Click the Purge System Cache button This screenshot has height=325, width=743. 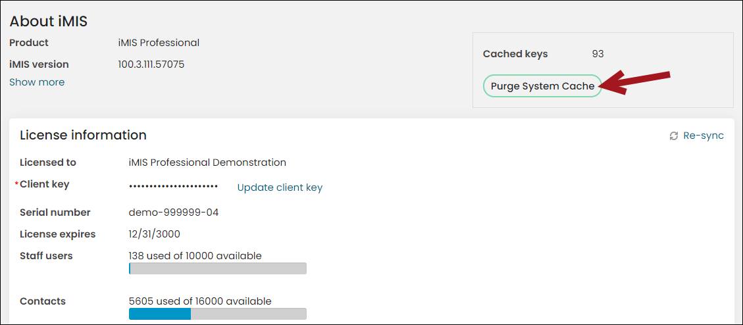(x=542, y=86)
